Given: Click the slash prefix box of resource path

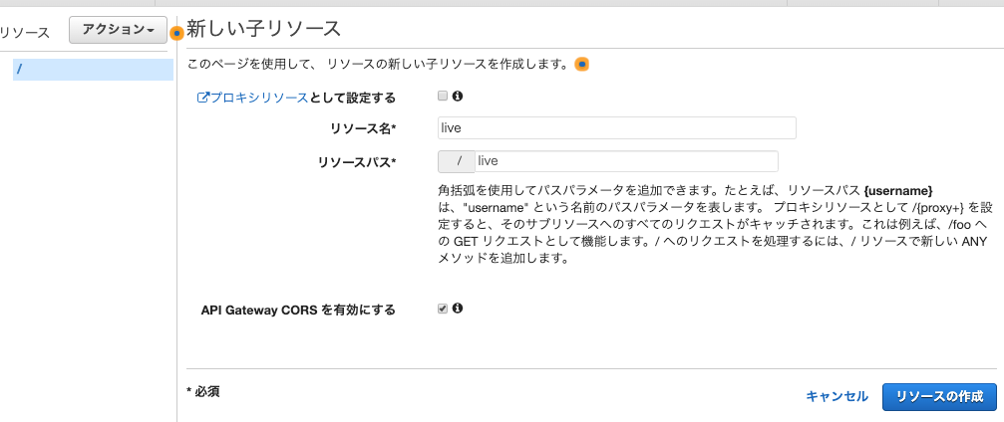Looking at the screenshot, I should point(457,161).
